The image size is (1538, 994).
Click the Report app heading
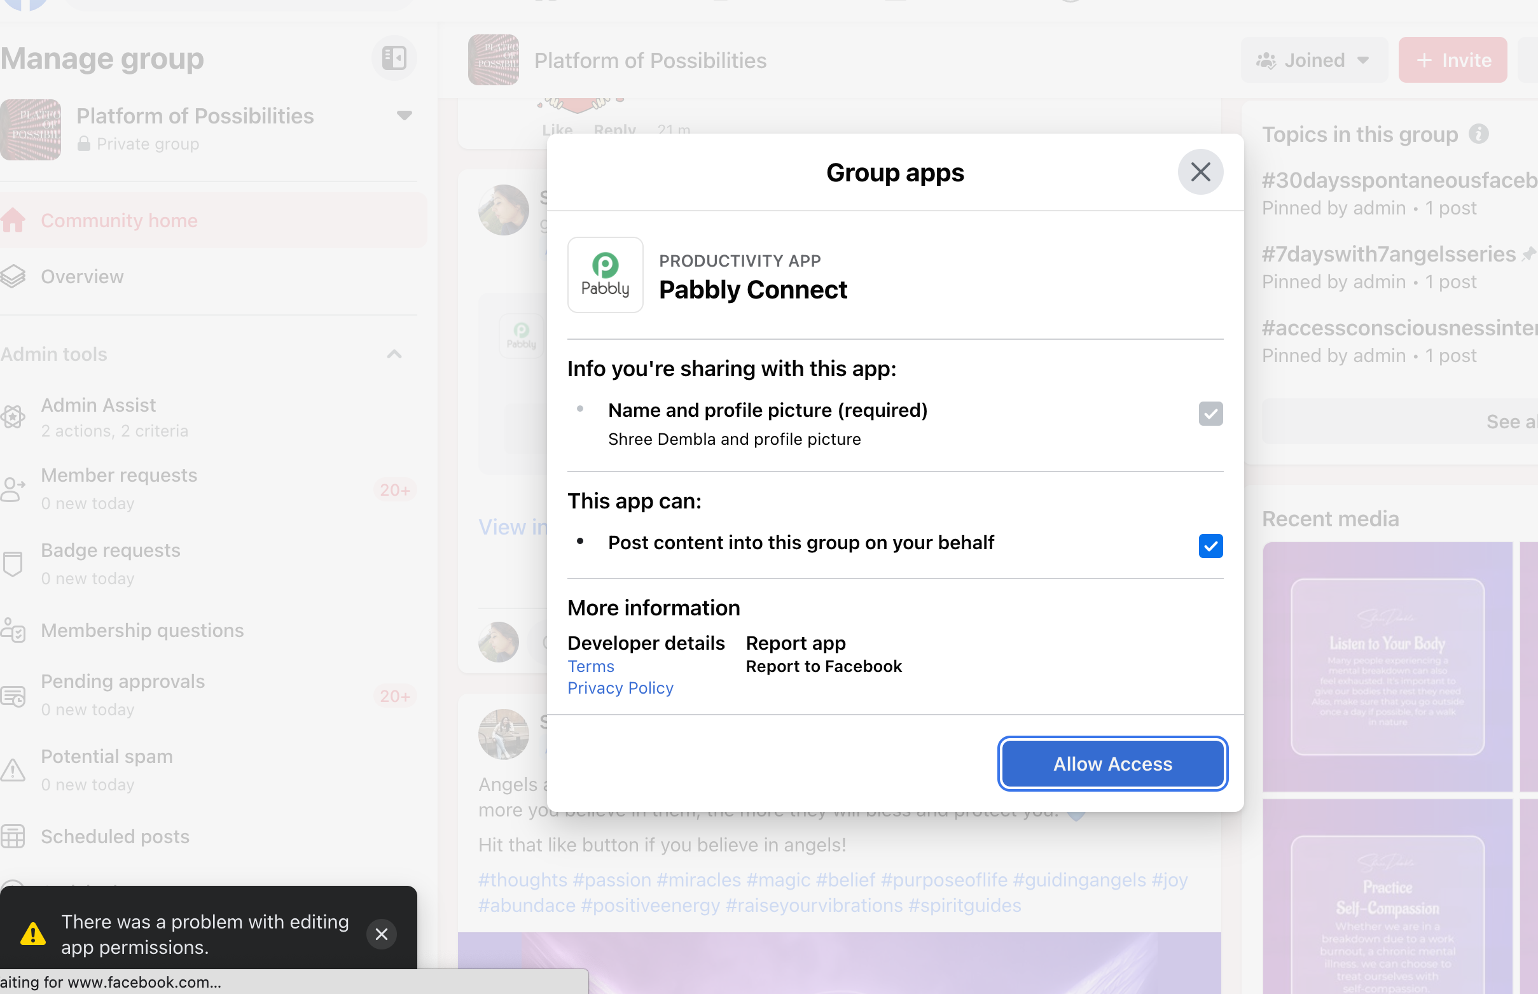(796, 643)
